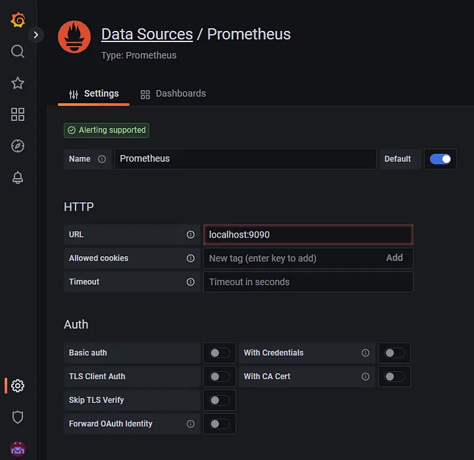Enable the Basic auth switch
Viewport: 474px width, 460px height.
pos(219,353)
